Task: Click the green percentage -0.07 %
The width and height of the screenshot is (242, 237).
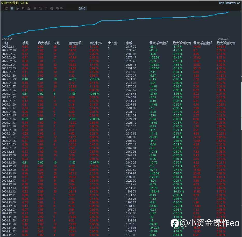Action: pos(95,162)
